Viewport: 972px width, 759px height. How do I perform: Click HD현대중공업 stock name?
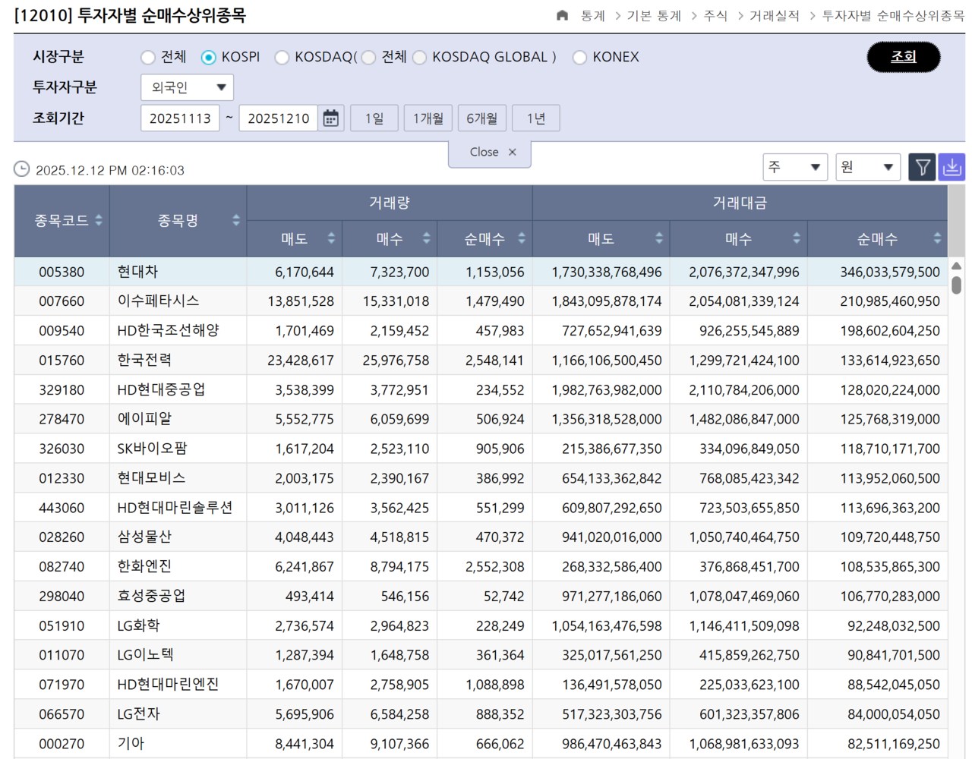(x=161, y=390)
